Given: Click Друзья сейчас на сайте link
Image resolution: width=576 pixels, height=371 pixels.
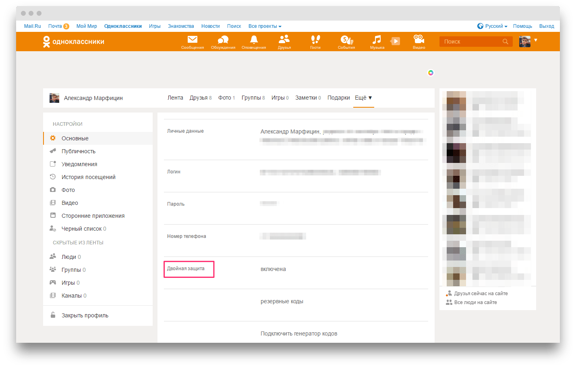Looking at the screenshot, I should (x=481, y=294).
